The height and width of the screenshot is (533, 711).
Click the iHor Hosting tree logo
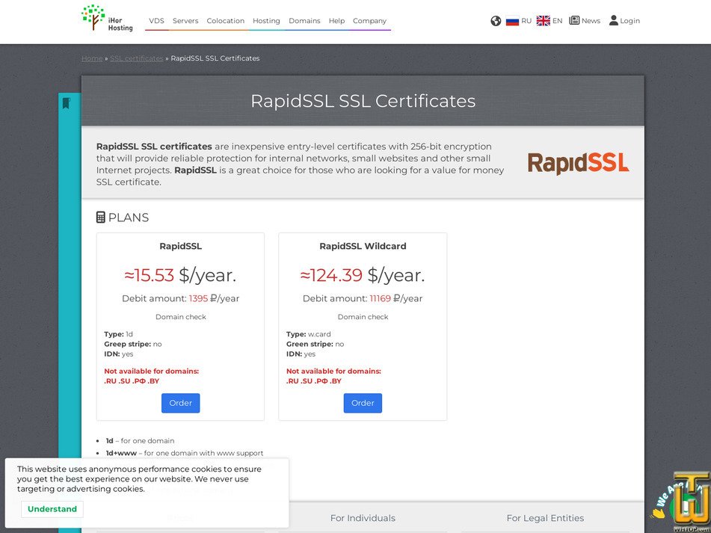107,18
